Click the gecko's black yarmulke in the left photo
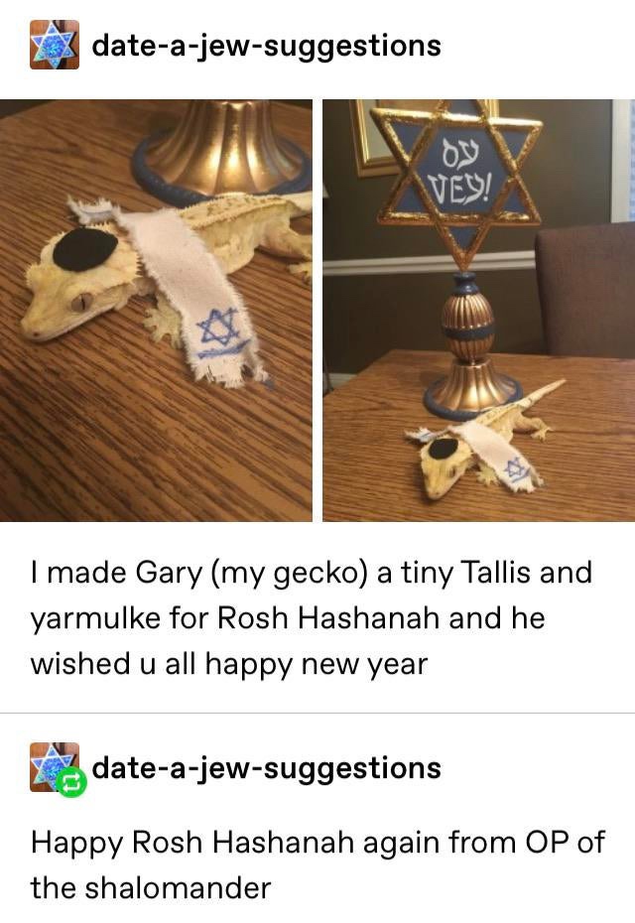 (x=86, y=248)
